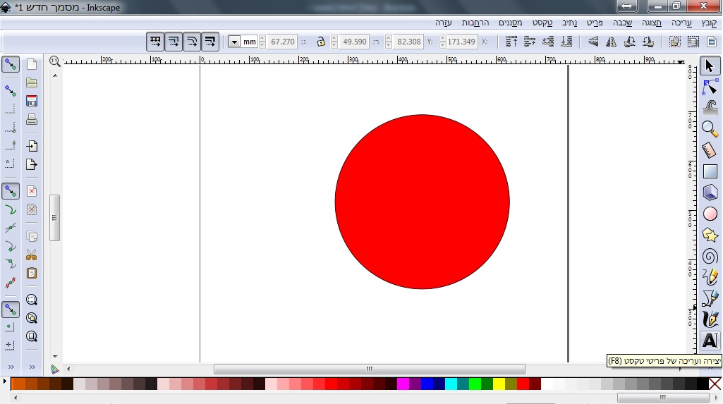The image size is (723, 404).
Task: Copy selection to clipboard
Action: point(31,237)
